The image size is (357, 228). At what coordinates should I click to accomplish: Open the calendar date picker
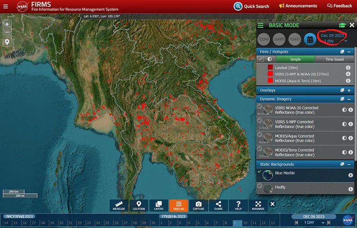(310, 39)
